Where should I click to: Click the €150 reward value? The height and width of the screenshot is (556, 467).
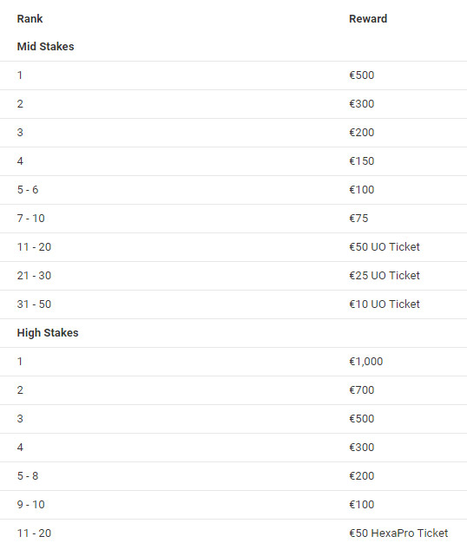362,161
